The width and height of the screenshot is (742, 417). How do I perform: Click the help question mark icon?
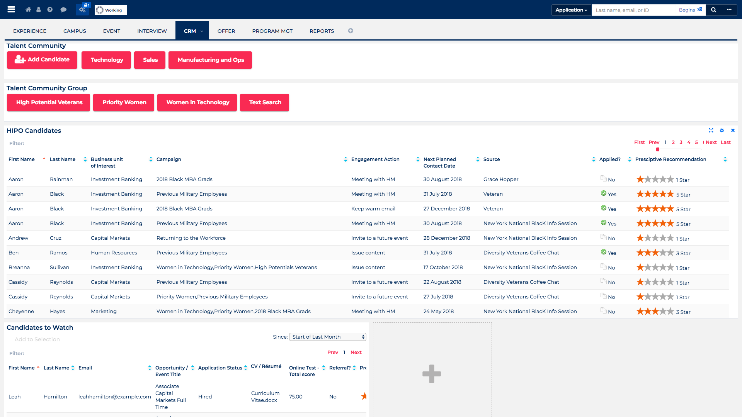pyautogui.click(x=50, y=10)
